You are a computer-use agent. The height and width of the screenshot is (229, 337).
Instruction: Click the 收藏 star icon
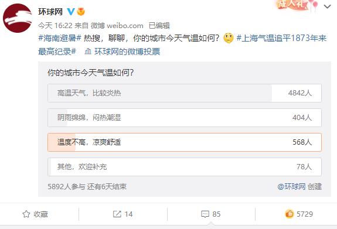click(x=26, y=214)
